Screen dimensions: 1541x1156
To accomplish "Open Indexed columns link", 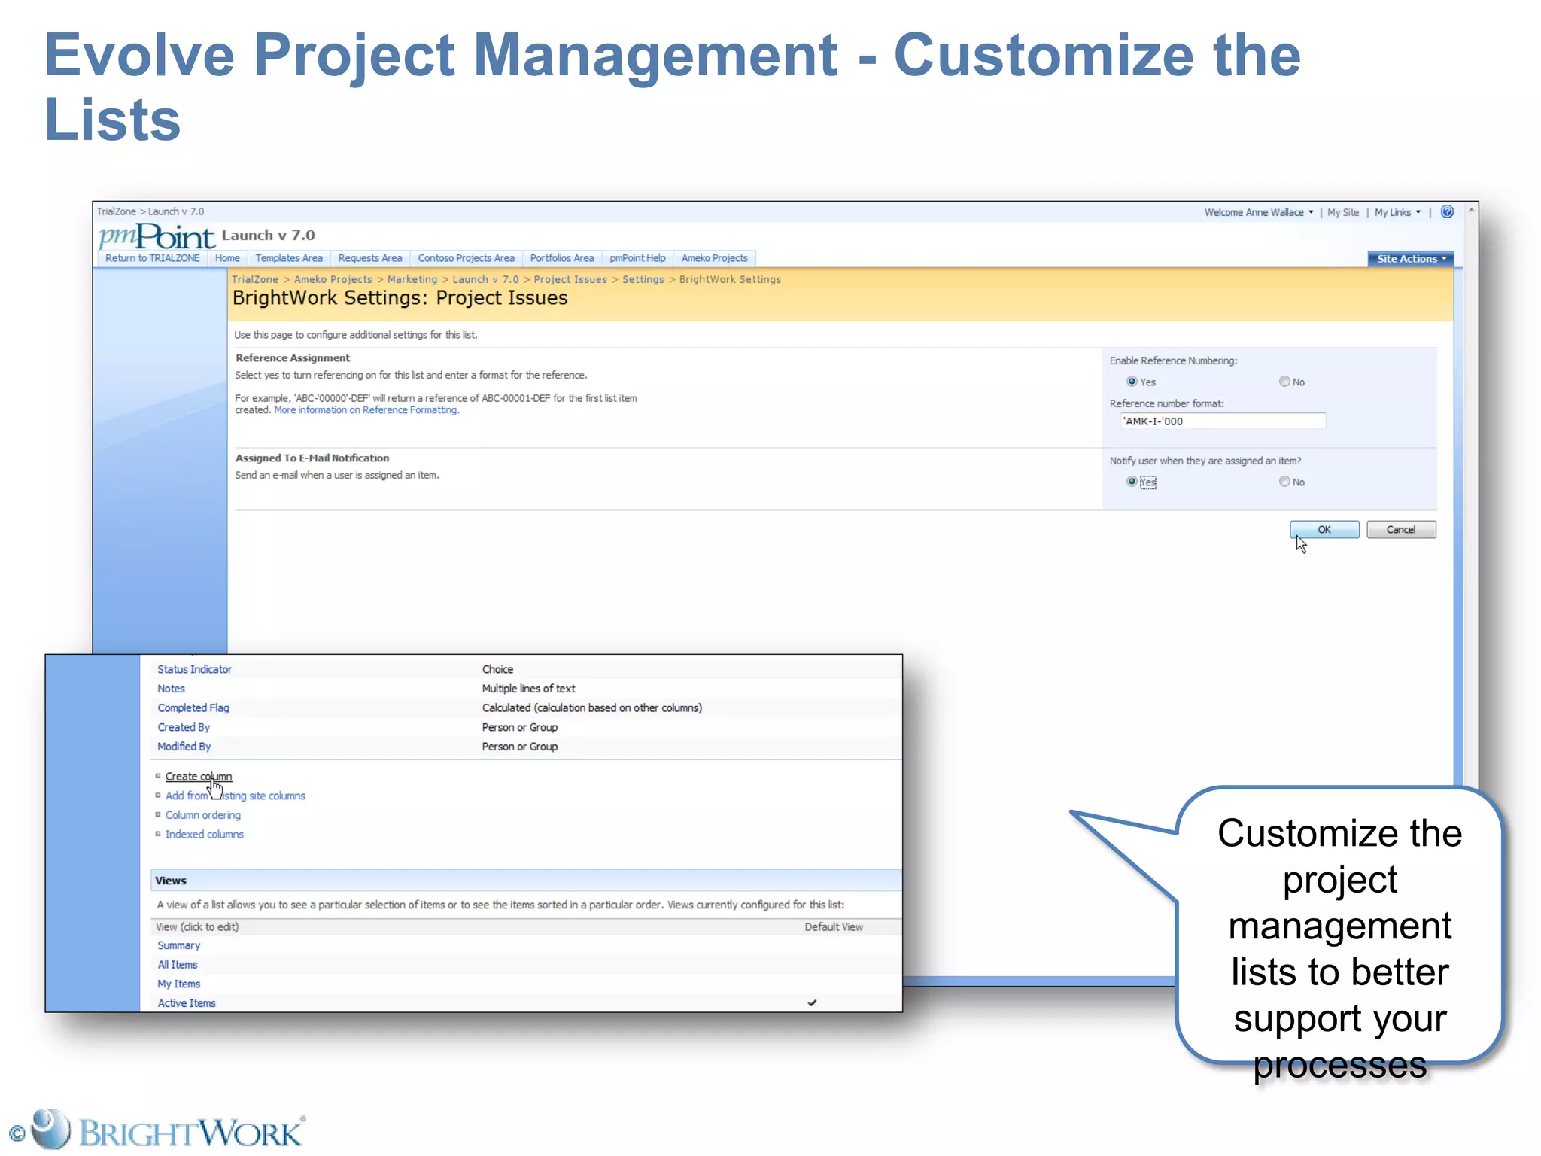I will [x=205, y=835].
